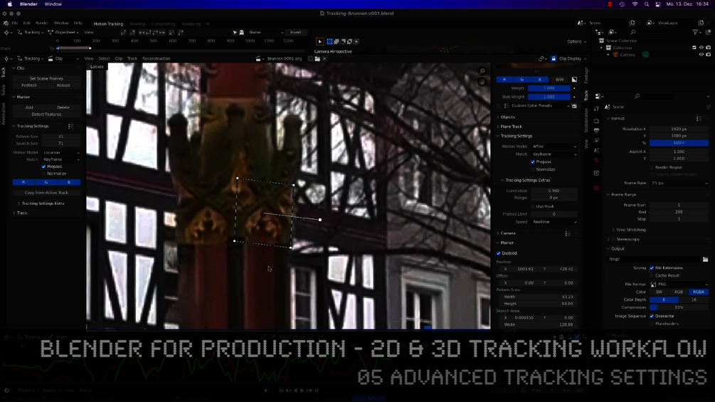Select the tweak arrow tool in 3D viewport header
This screenshot has width=715, height=402.
coord(319,41)
